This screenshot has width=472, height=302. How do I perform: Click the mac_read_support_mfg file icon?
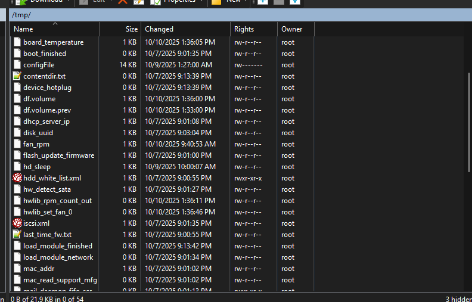pyautogui.click(x=17, y=280)
